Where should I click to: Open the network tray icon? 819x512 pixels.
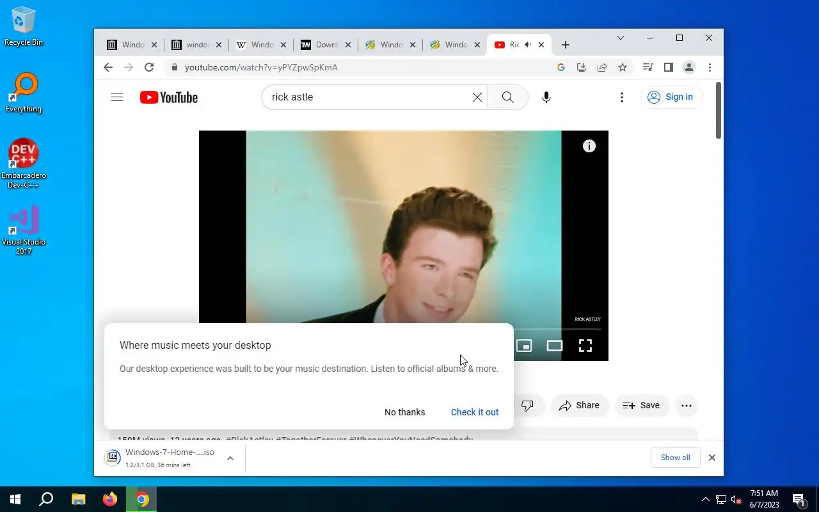point(721,499)
